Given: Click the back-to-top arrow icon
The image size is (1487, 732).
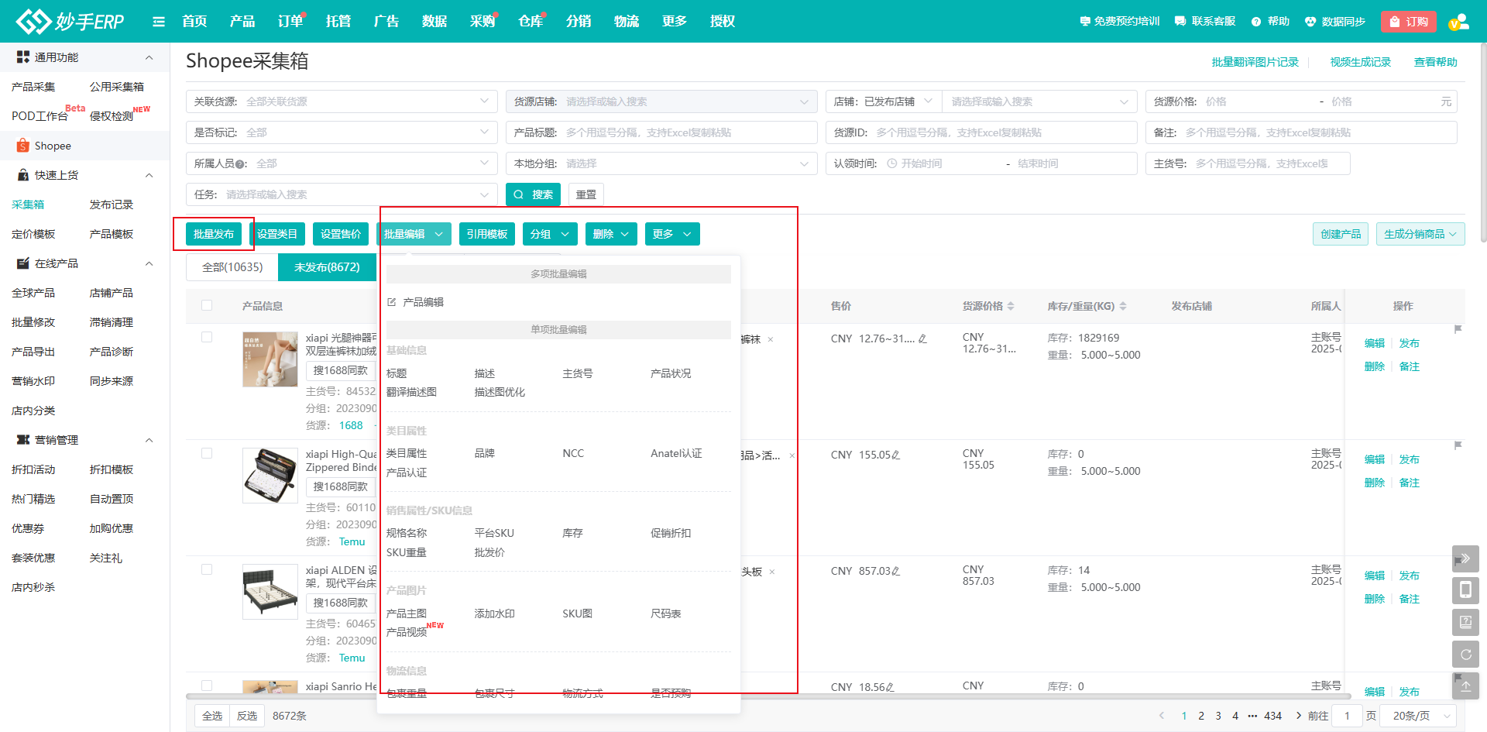Looking at the screenshot, I should (x=1465, y=686).
